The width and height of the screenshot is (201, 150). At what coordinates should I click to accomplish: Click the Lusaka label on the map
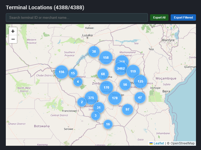[x=87, y=35]
